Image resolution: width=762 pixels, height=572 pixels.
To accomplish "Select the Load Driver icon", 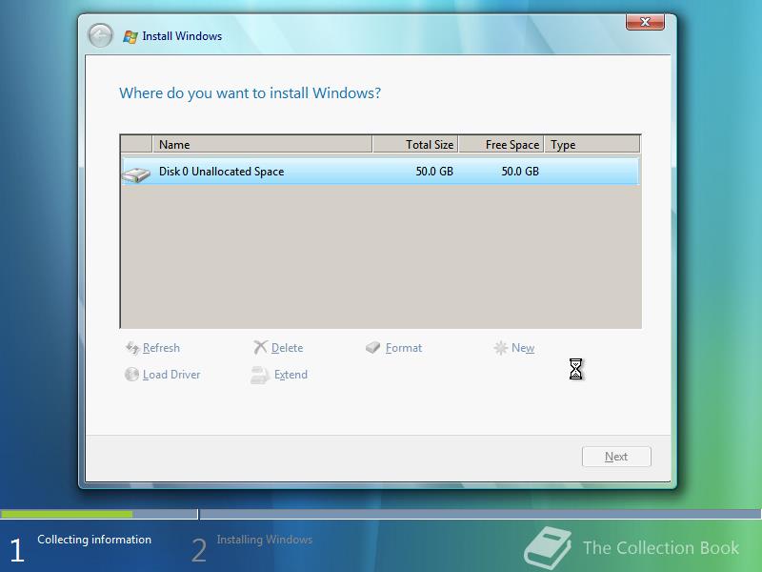I will (131, 375).
